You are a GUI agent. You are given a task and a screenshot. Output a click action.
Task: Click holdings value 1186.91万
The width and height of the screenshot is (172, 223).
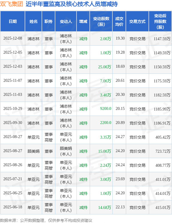coord(162,123)
